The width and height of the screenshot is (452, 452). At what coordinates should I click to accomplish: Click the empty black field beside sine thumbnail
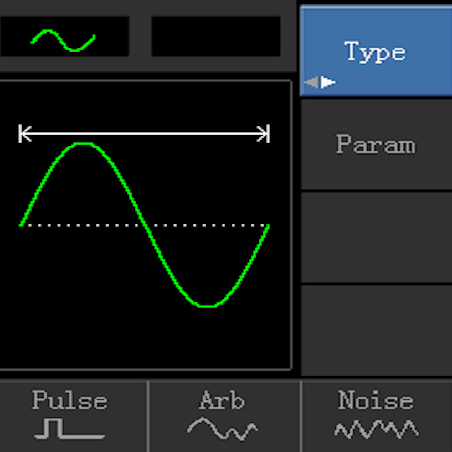(x=215, y=36)
